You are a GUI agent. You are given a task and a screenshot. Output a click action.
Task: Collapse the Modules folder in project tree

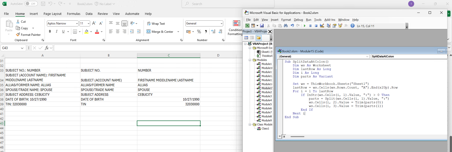250,60
